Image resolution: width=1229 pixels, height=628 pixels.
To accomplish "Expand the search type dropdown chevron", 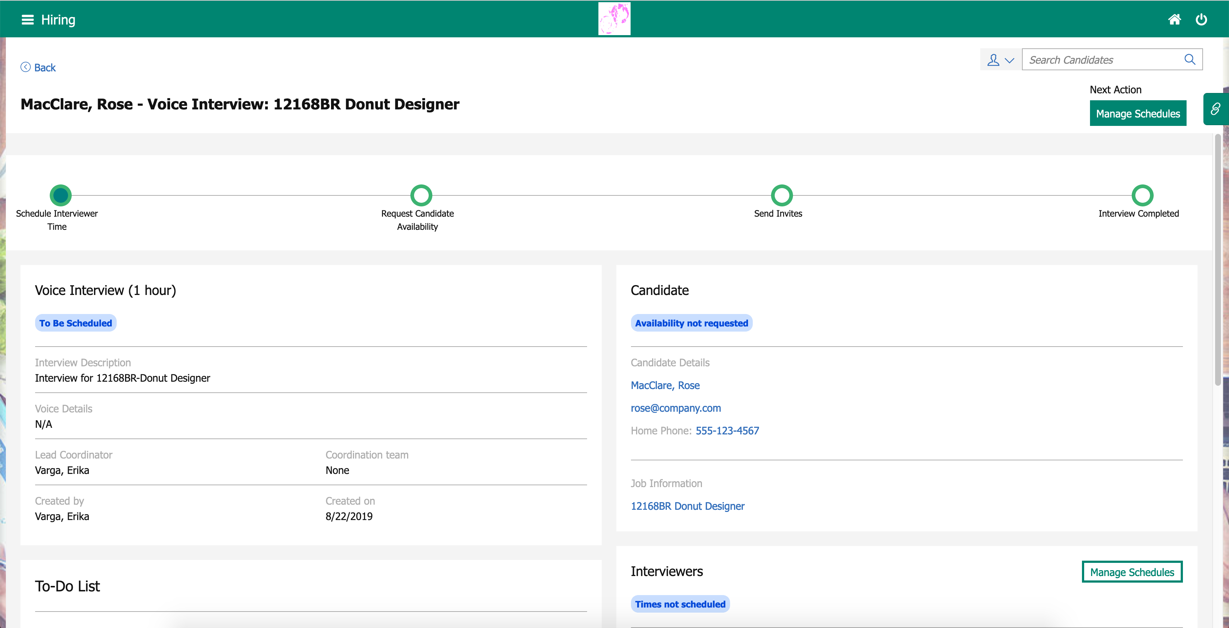I will [x=1010, y=60].
